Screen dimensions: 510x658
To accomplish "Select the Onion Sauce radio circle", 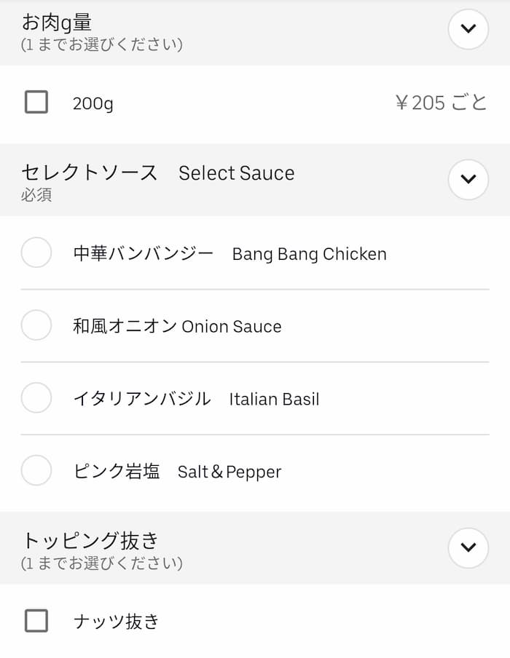I will point(36,325).
